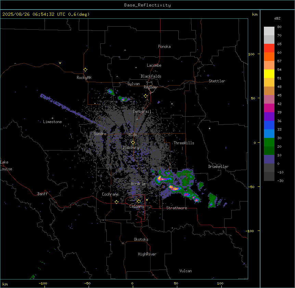Click the Blackfalds city label

(x=151, y=76)
